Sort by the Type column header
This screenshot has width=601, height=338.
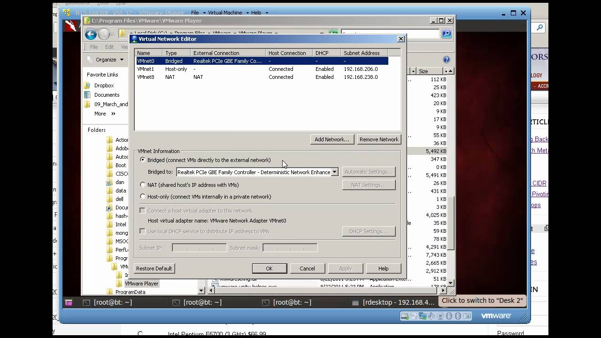click(177, 53)
